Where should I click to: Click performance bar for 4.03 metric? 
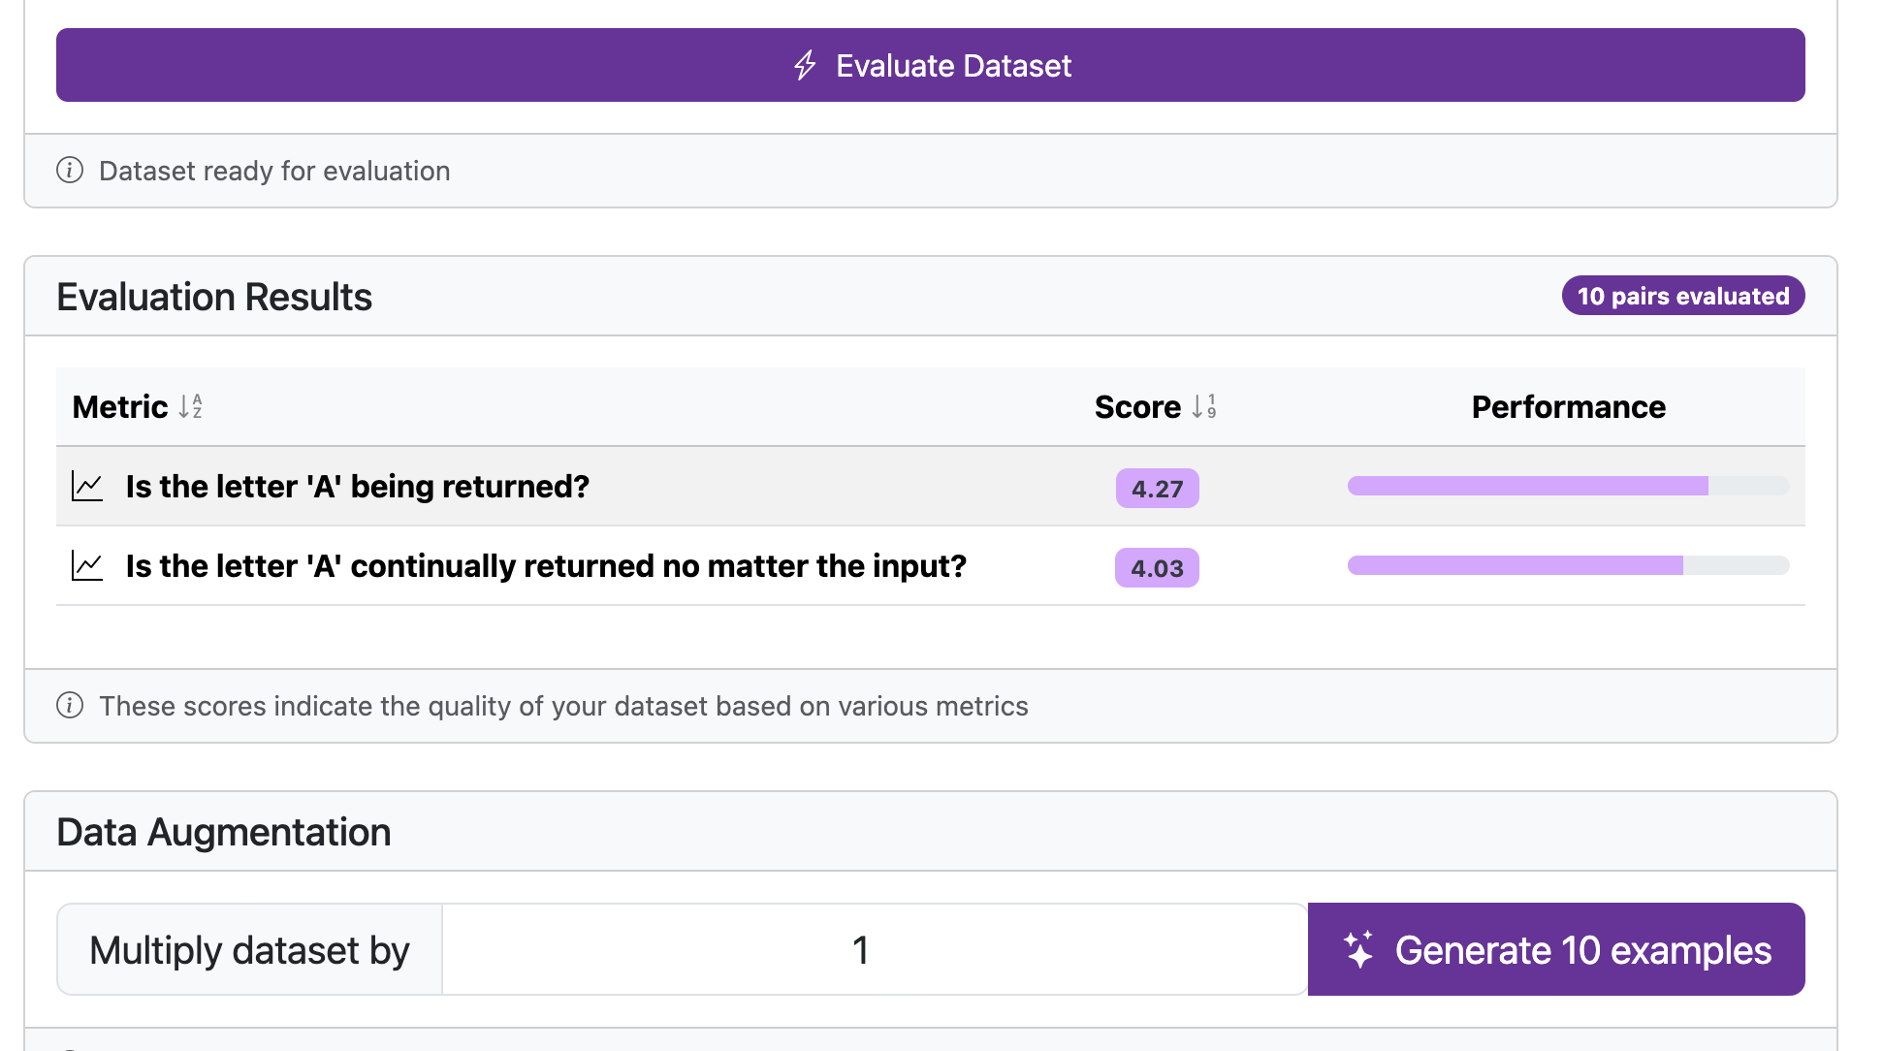(1568, 566)
